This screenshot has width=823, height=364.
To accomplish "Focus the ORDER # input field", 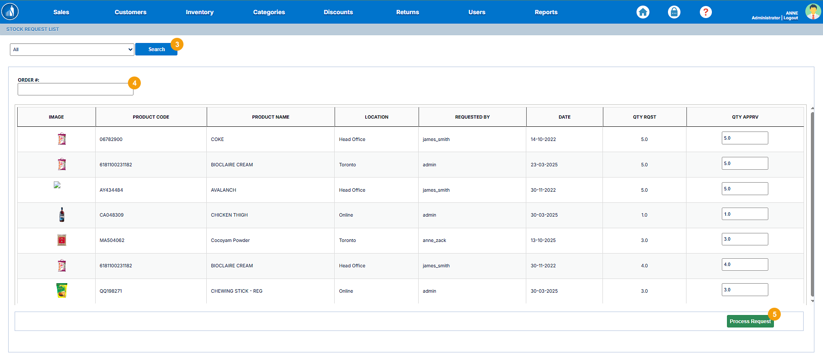I will pos(75,89).
